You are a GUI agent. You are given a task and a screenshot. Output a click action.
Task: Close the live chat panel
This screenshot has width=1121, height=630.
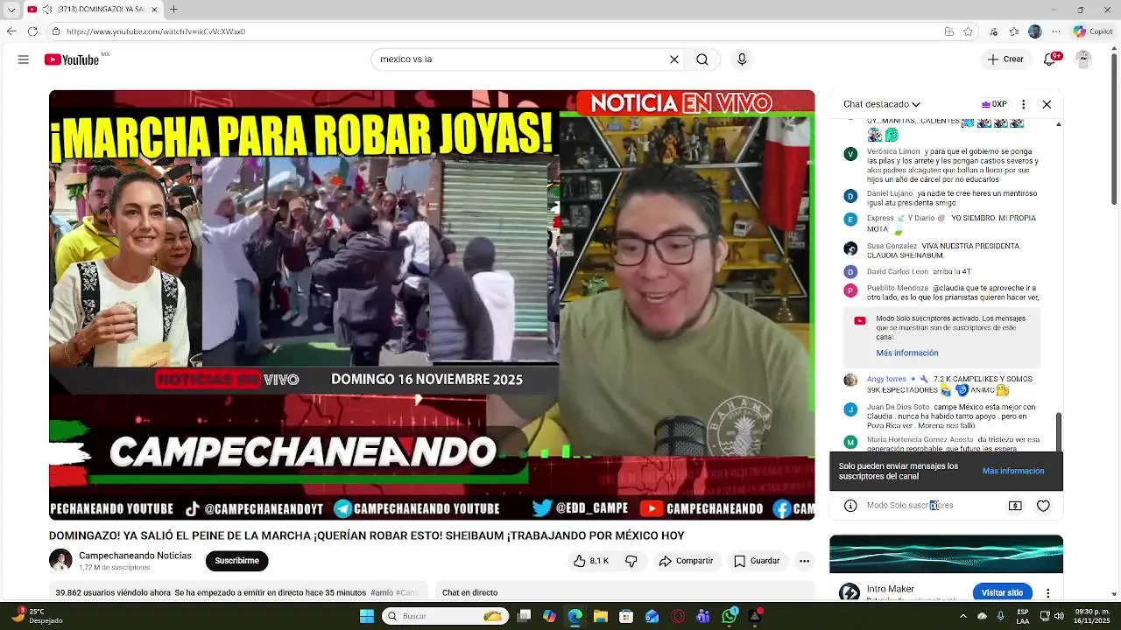click(1047, 104)
